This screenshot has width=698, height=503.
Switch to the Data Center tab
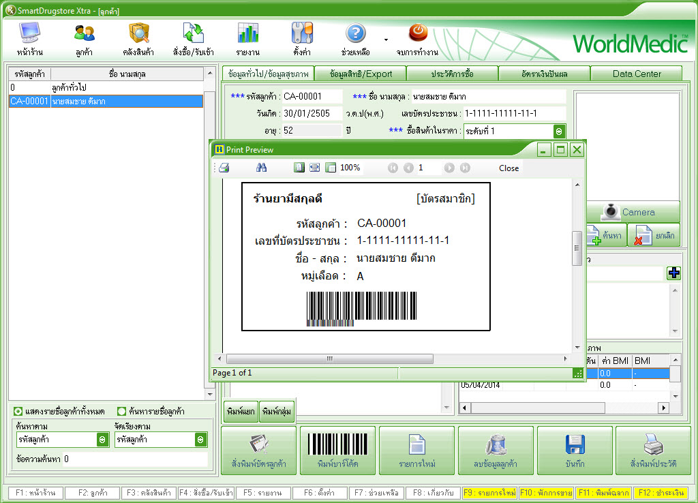tap(636, 74)
